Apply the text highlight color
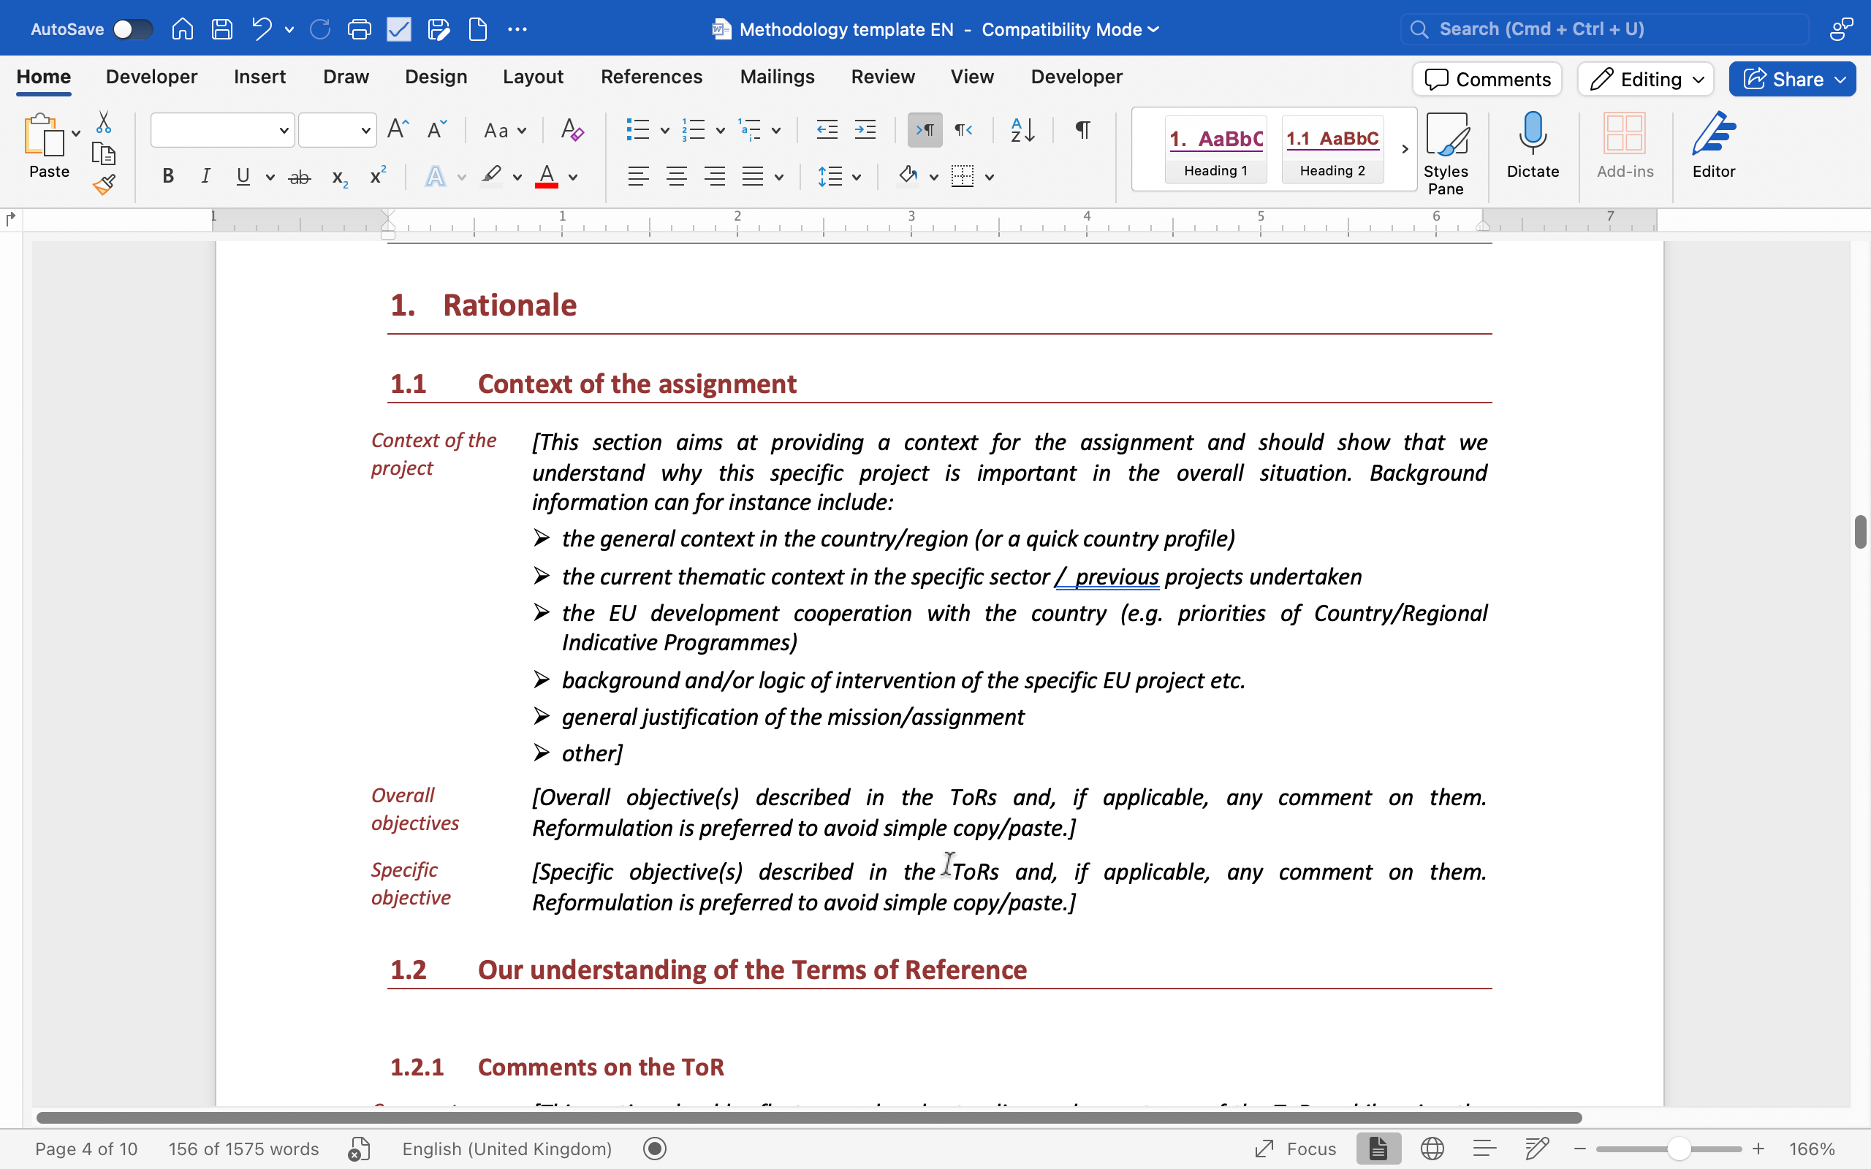The image size is (1871, 1169). pyautogui.click(x=491, y=177)
